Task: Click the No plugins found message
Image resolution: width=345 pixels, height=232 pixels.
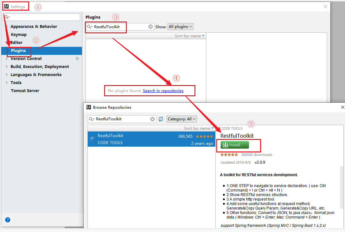Action: coord(125,90)
